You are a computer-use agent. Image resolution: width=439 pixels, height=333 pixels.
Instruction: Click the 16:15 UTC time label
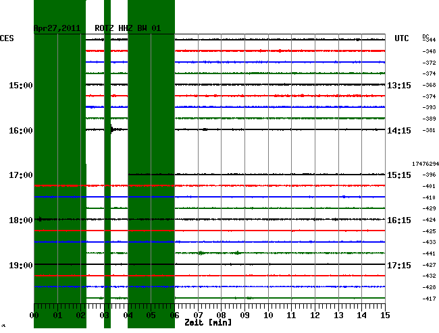(x=399, y=220)
